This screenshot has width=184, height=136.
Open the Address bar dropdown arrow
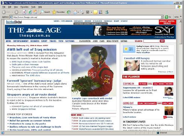(162, 17)
